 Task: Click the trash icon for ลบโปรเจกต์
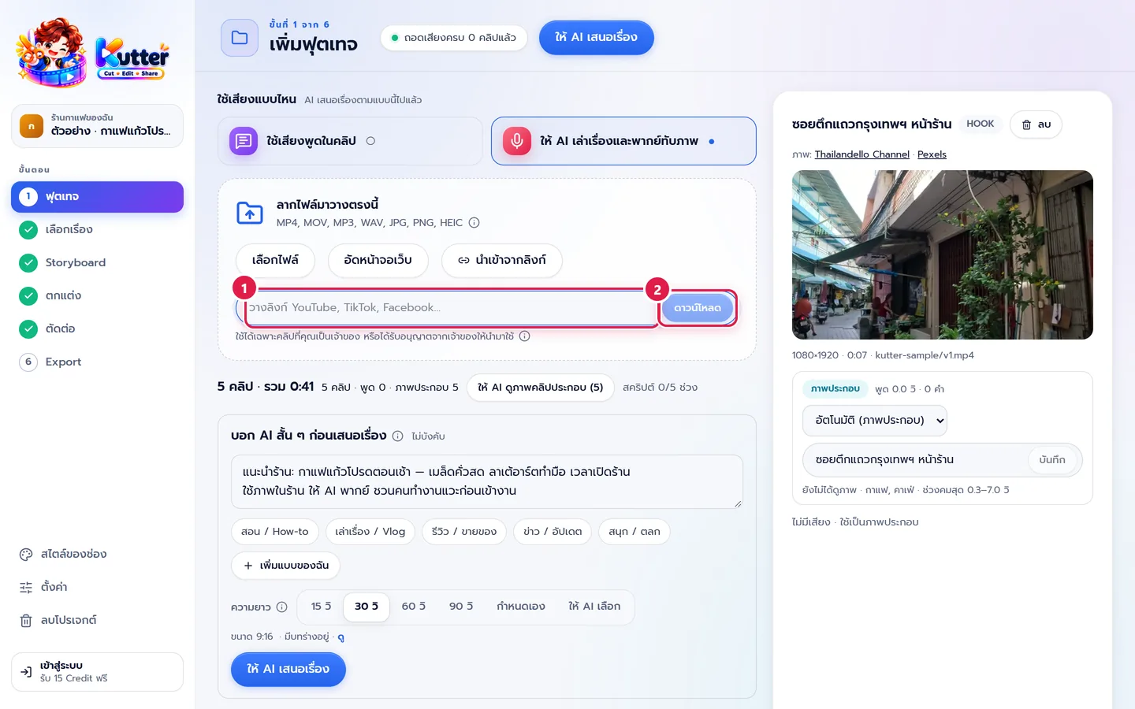pos(26,621)
